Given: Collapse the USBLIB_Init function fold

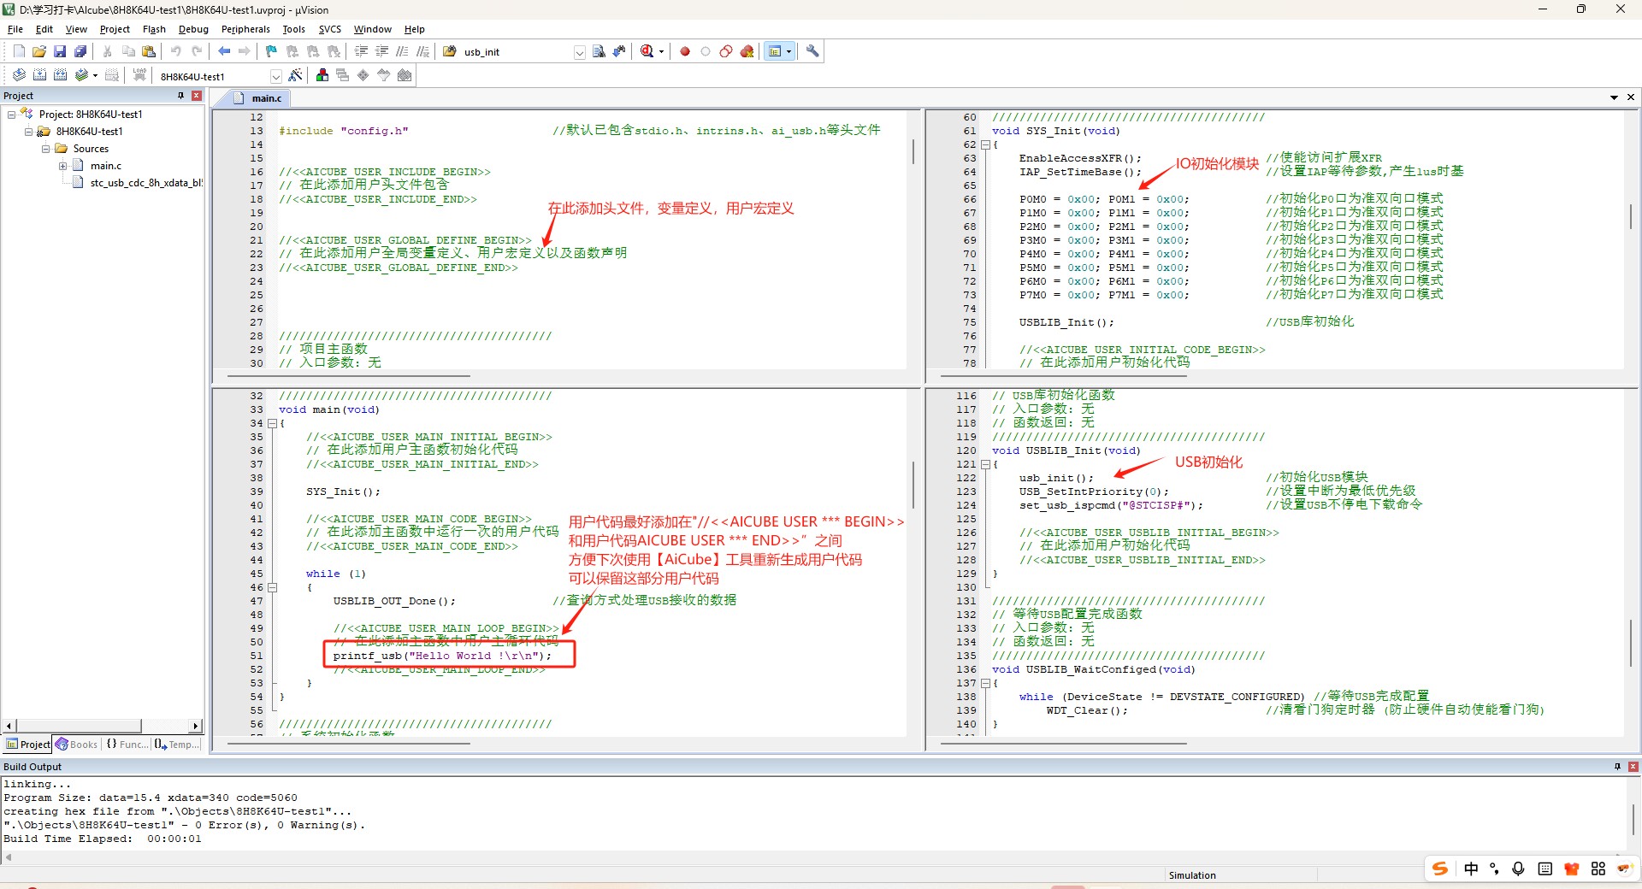Looking at the screenshot, I should click(x=985, y=464).
